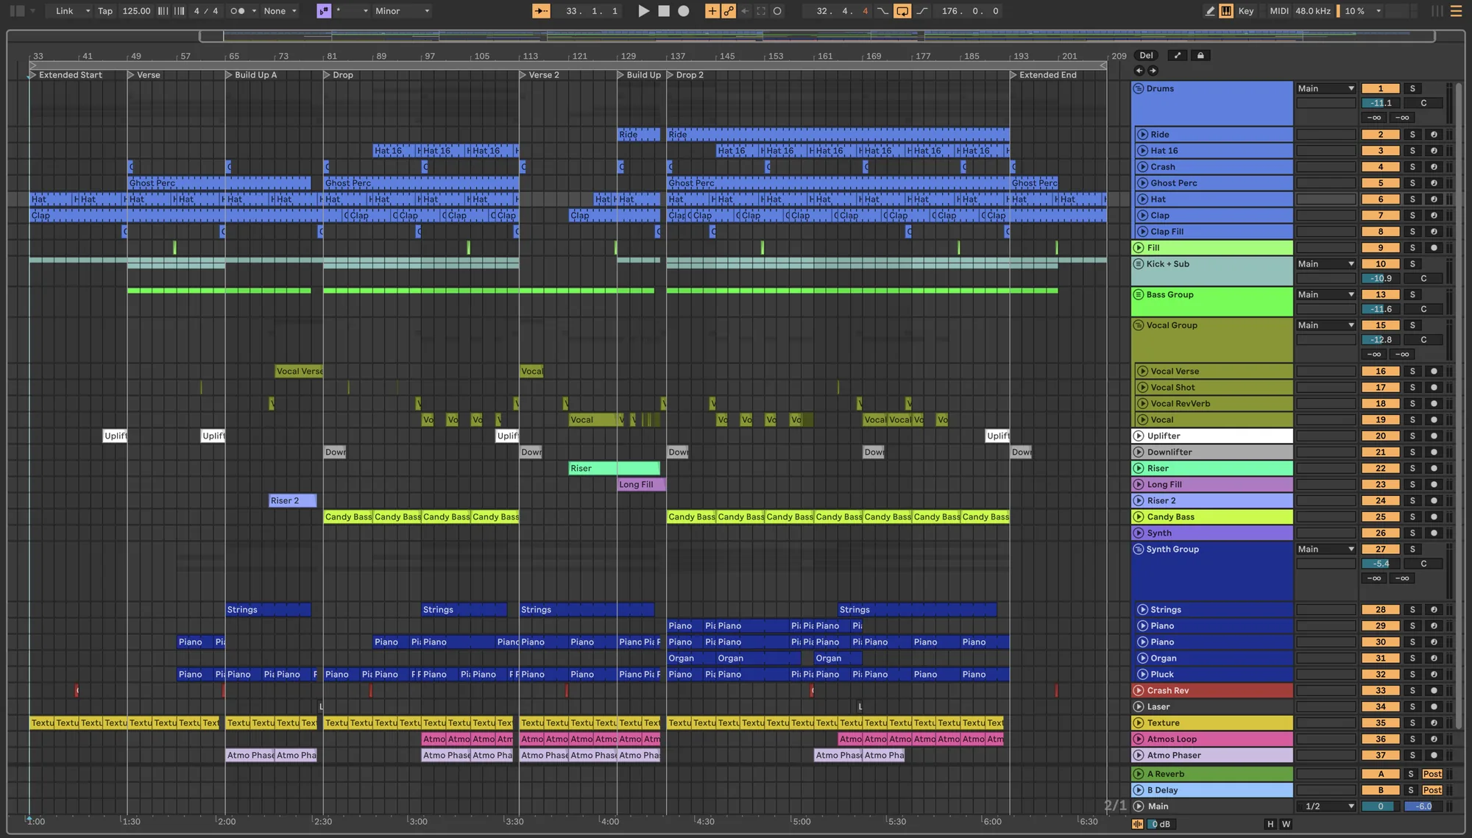
Task: Open the Key map mode
Action: coord(1246,11)
